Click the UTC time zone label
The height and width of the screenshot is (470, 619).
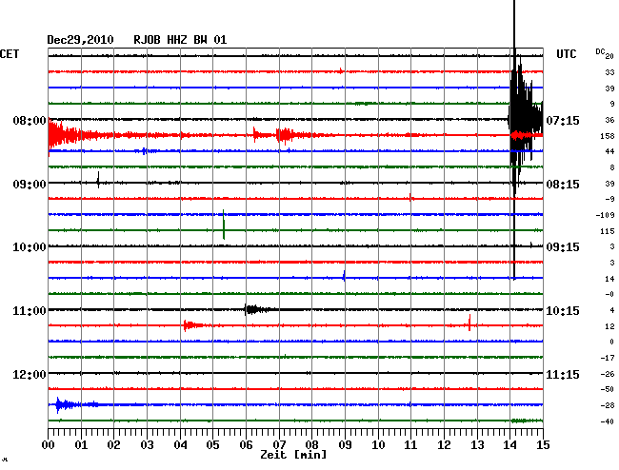(567, 54)
